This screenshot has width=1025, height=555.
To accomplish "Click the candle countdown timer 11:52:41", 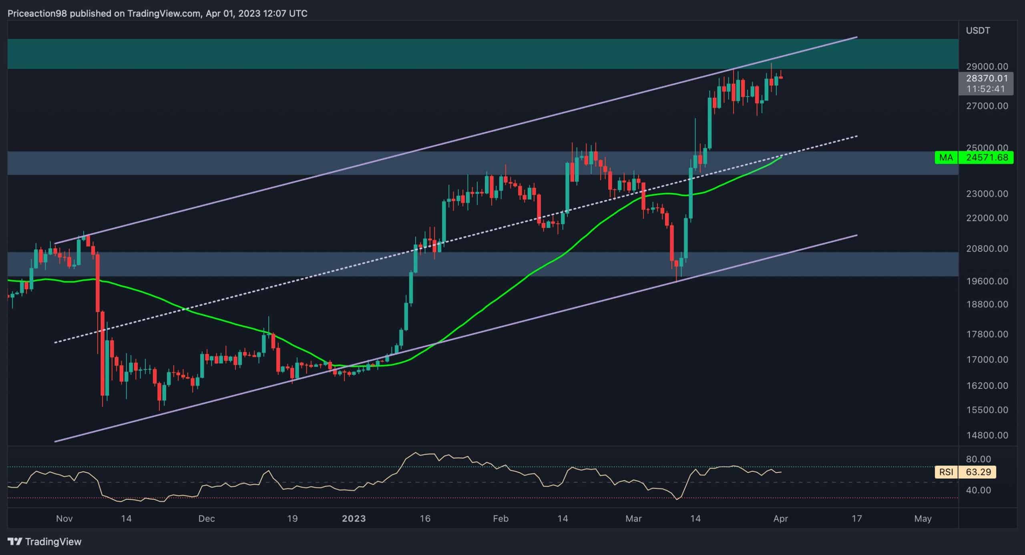I will [986, 89].
